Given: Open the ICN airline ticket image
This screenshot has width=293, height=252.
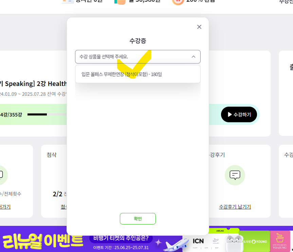Looking at the screenshot, I should point(205,241).
